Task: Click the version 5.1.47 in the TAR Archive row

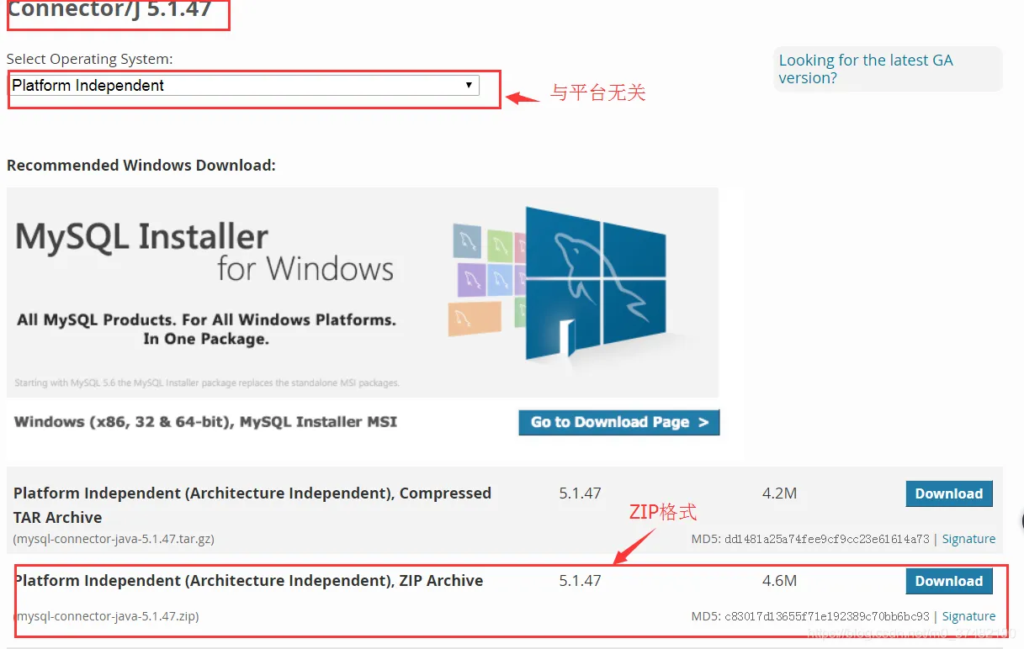Action: click(580, 493)
